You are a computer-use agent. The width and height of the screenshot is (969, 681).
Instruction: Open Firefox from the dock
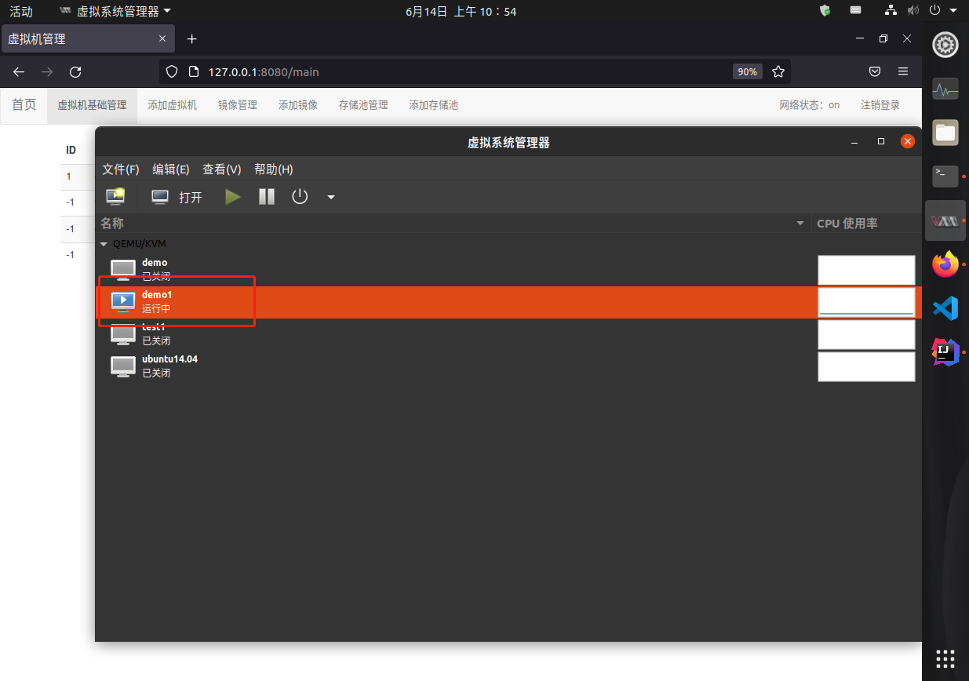(945, 264)
